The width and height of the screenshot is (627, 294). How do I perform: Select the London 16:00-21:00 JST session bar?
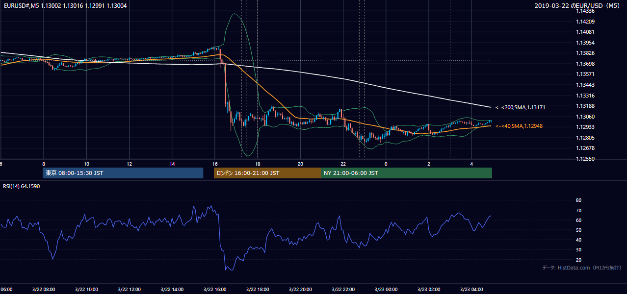(267, 173)
